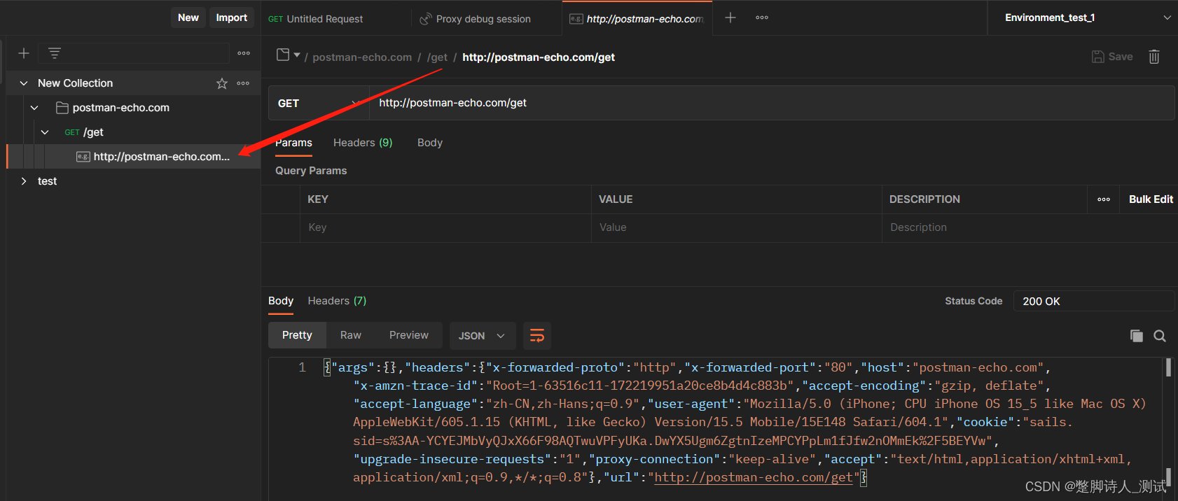The height and width of the screenshot is (501, 1178).
Task: Switch to Raw view
Action: point(351,335)
